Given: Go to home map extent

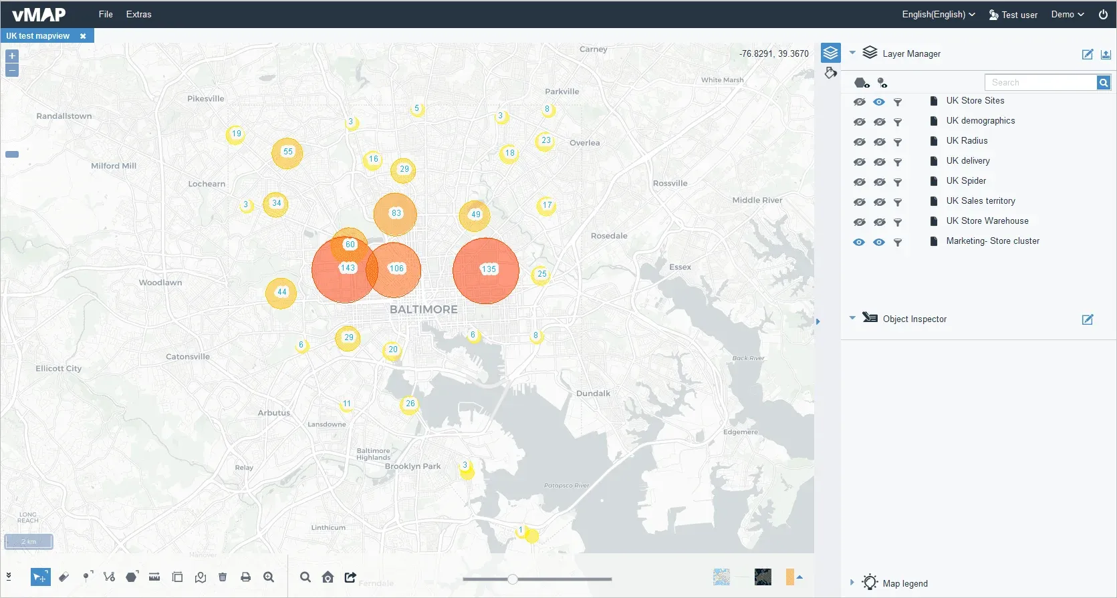Looking at the screenshot, I should (328, 577).
